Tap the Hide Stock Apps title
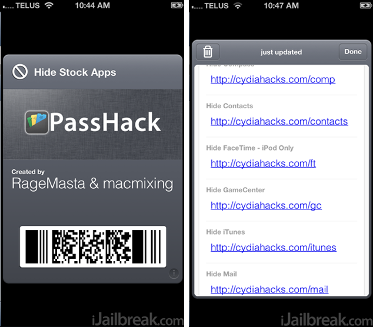Image resolution: width=373 pixels, height=327 pixels. pyautogui.click(x=75, y=72)
